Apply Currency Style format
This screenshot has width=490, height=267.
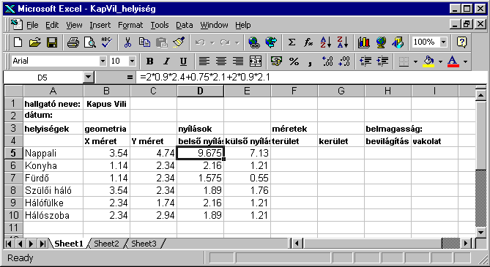click(x=276, y=61)
